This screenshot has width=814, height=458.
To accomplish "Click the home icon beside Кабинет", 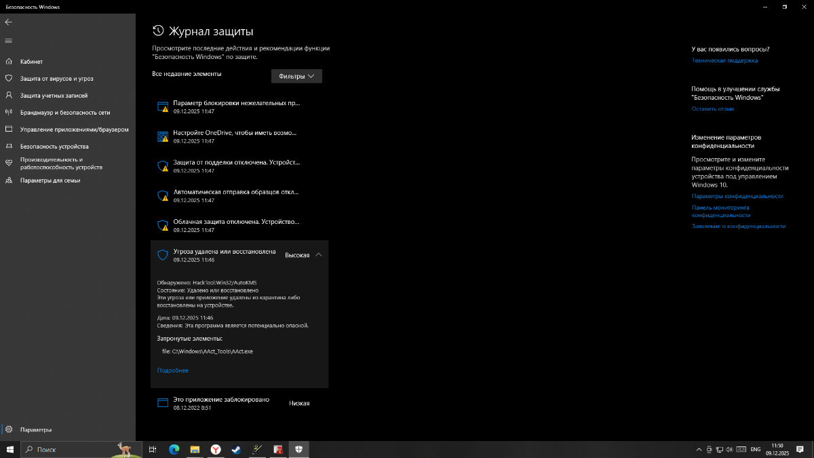I will tap(9, 62).
